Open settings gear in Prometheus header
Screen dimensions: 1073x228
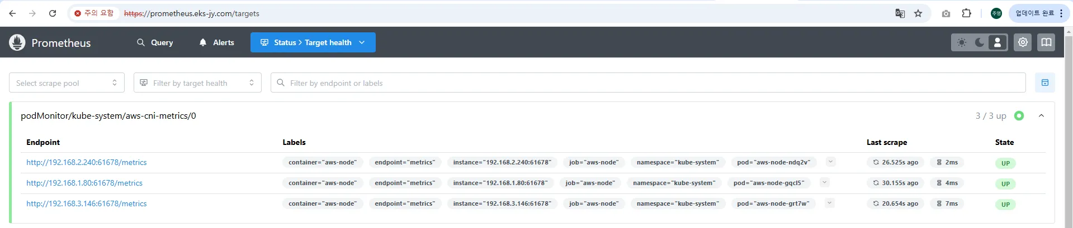click(1023, 42)
